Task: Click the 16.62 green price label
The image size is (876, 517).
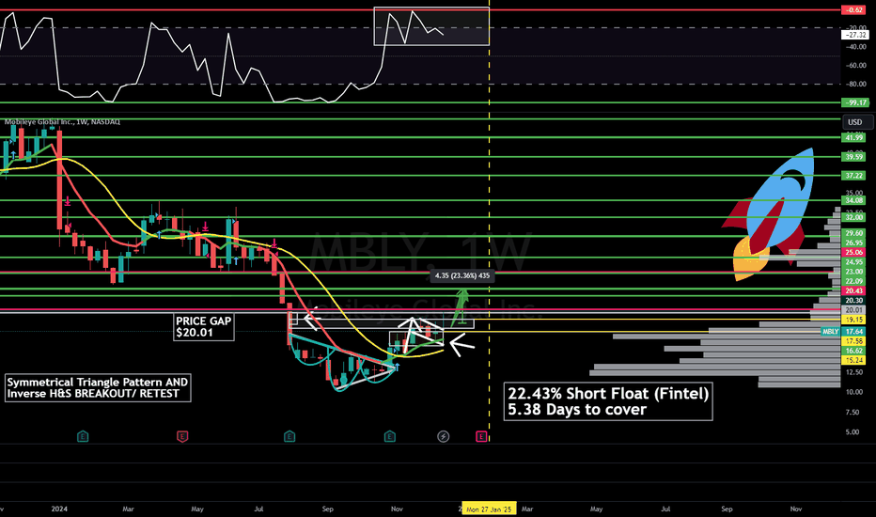Action: click(x=854, y=351)
